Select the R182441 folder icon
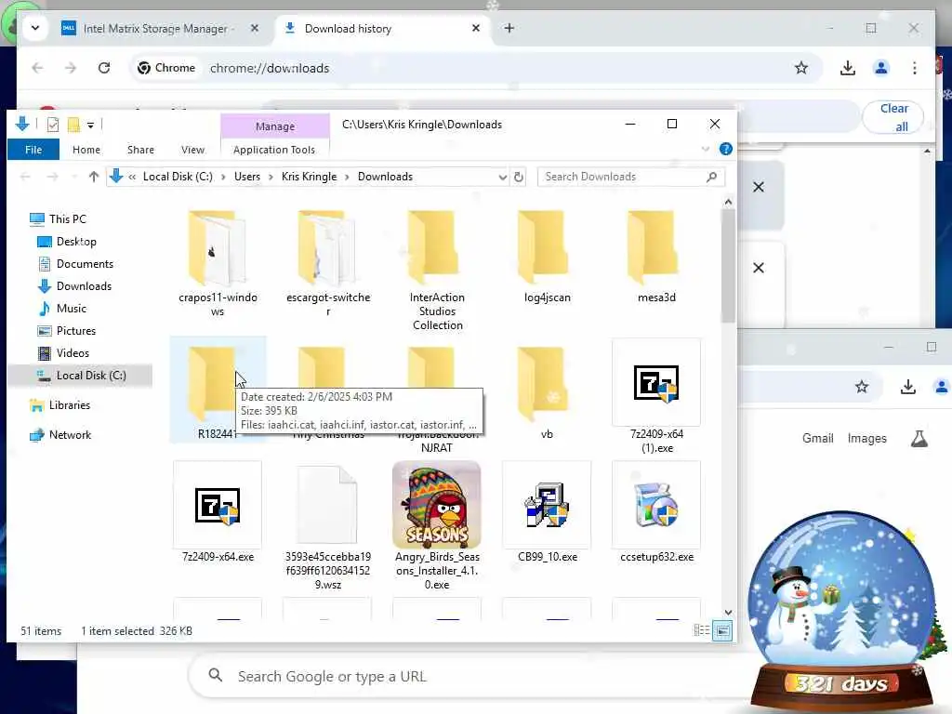This screenshot has width=952, height=714. tap(211, 384)
